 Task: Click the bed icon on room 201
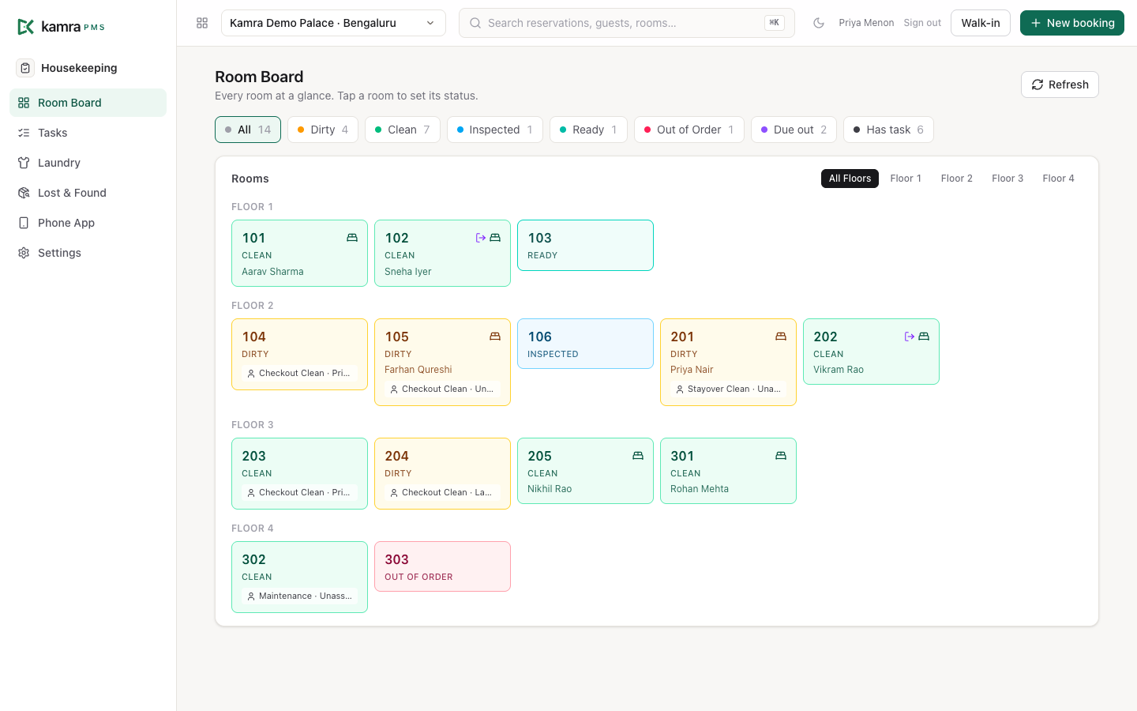[781, 337]
